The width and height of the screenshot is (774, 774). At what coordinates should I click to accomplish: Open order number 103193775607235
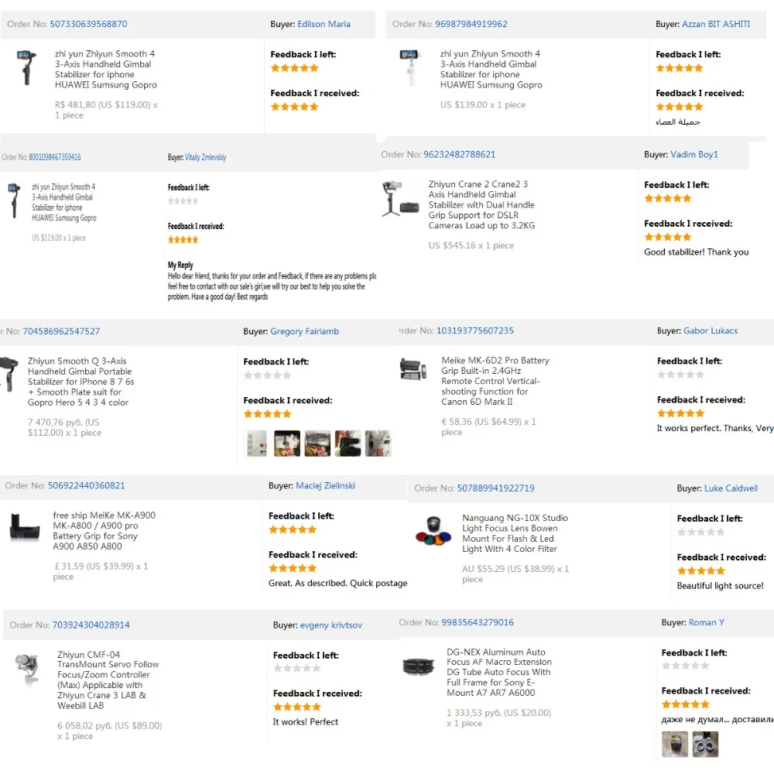(474, 330)
